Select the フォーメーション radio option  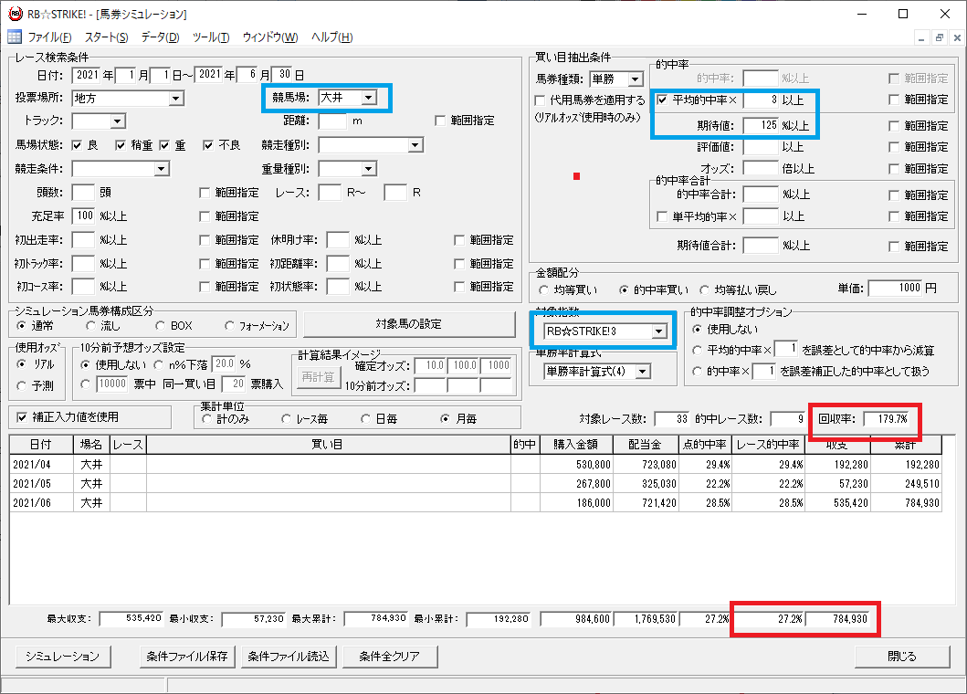[229, 326]
